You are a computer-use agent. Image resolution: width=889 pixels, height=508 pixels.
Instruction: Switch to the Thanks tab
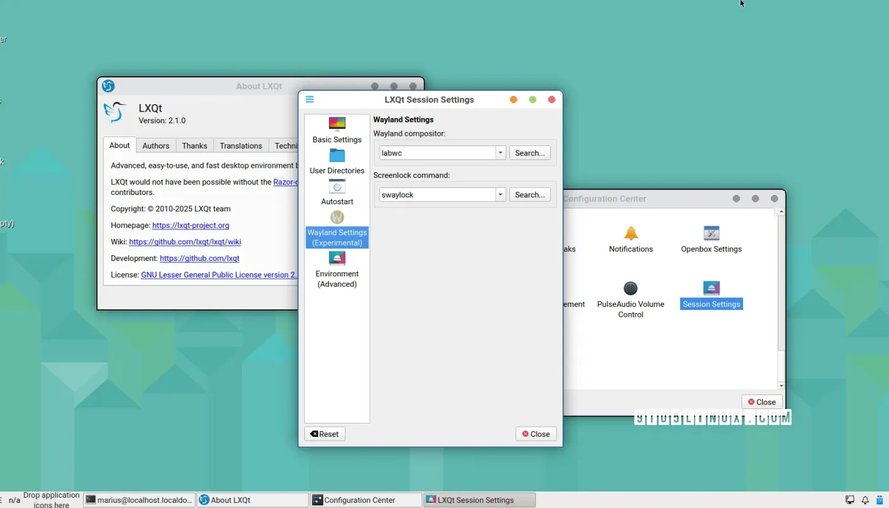pyautogui.click(x=194, y=145)
